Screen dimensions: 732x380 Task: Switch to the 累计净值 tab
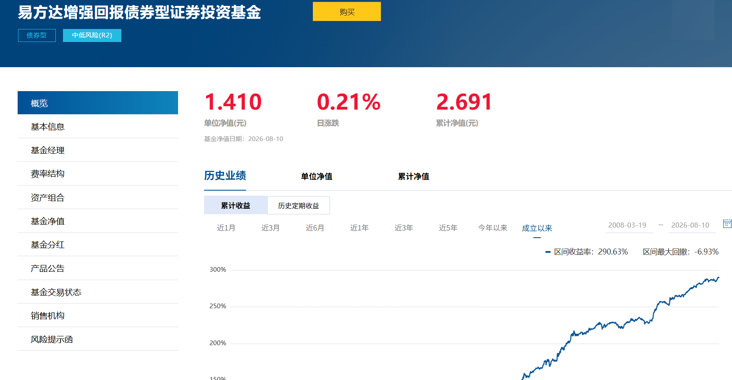(x=414, y=176)
